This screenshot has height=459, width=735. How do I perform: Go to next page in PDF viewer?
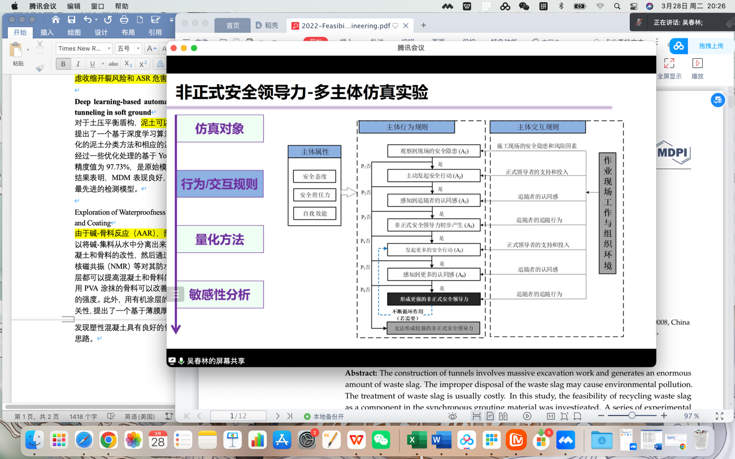277,416
